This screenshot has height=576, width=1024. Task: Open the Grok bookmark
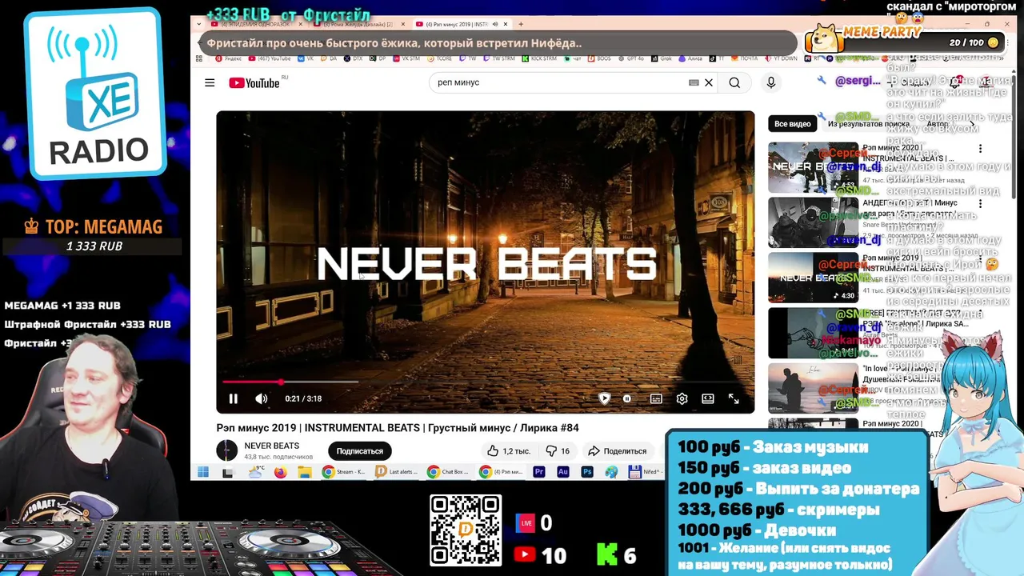tap(662, 58)
